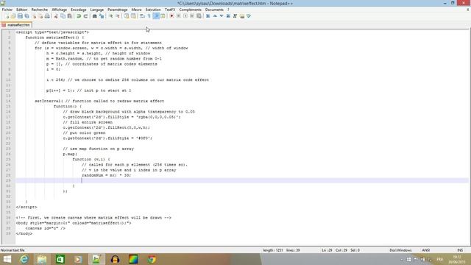Open Windows Start button
The width and height of the screenshot is (471, 265).
(x=7, y=259)
